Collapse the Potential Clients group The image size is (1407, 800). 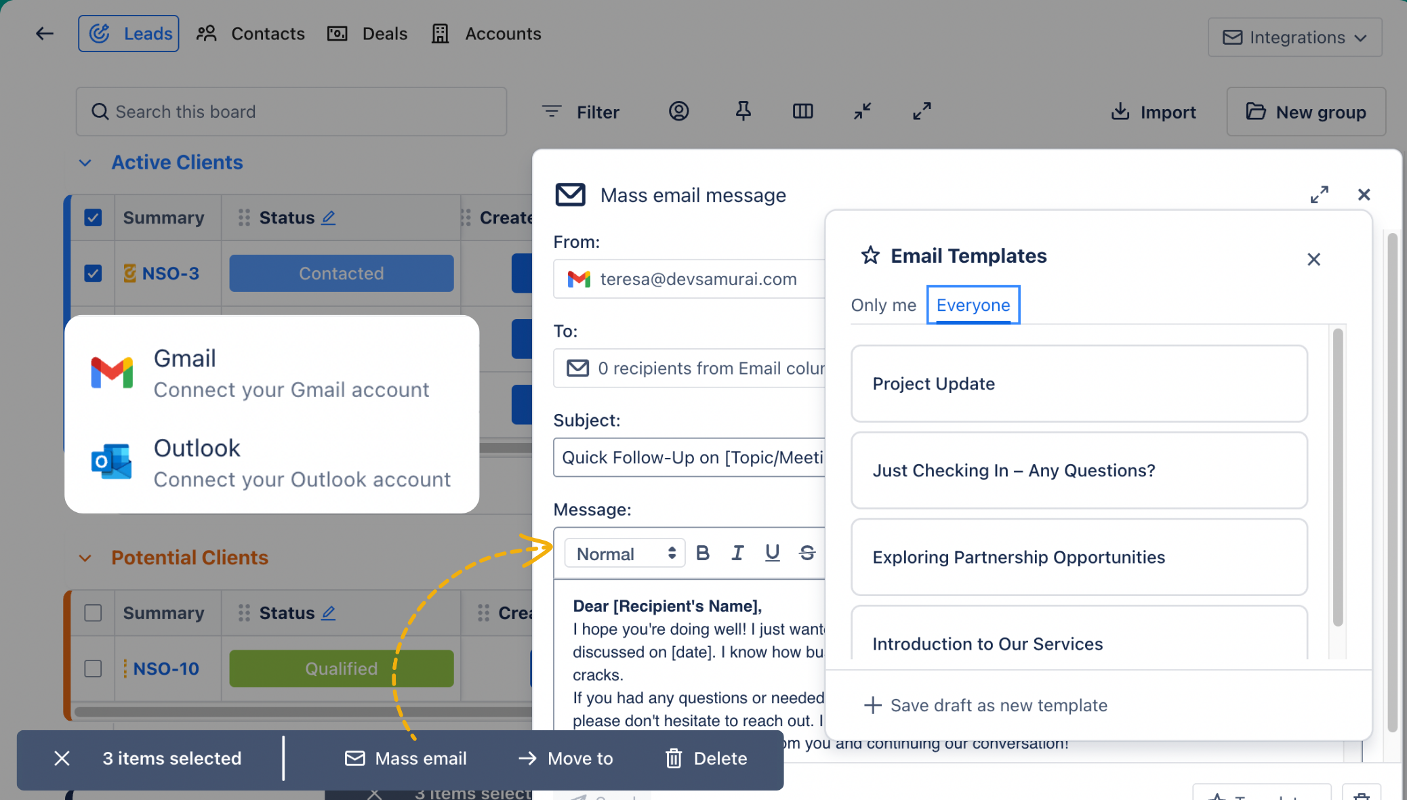click(85, 557)
